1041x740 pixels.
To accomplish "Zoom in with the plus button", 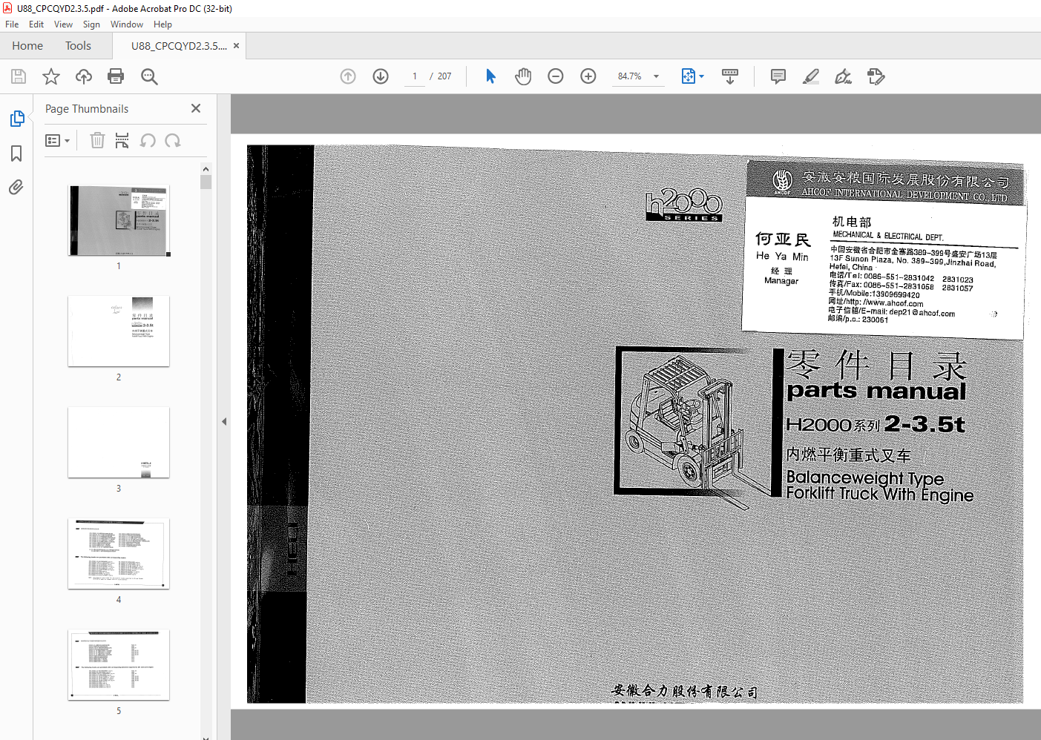I will coord(588,76).
